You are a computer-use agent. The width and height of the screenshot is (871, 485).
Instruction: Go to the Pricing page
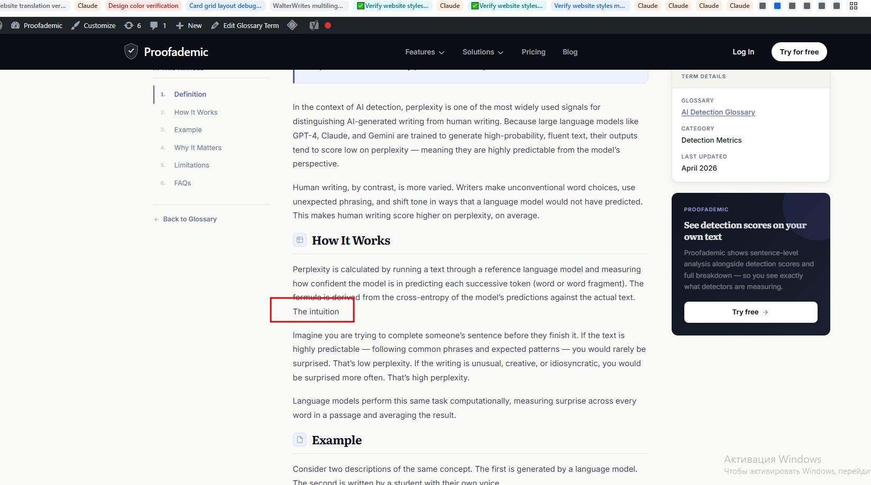[x=533, y=52]
